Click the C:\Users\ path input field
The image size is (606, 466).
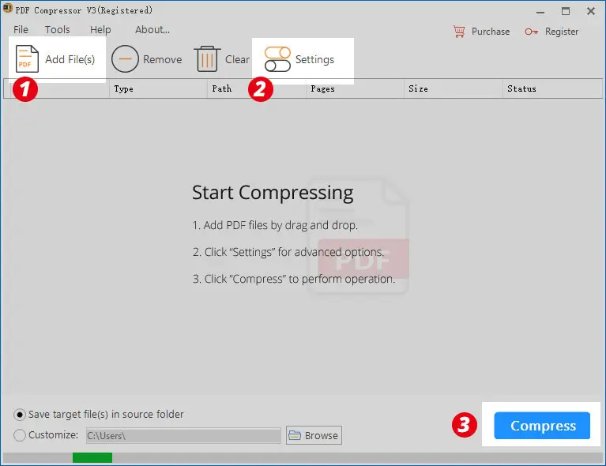(x=183, y=435)
